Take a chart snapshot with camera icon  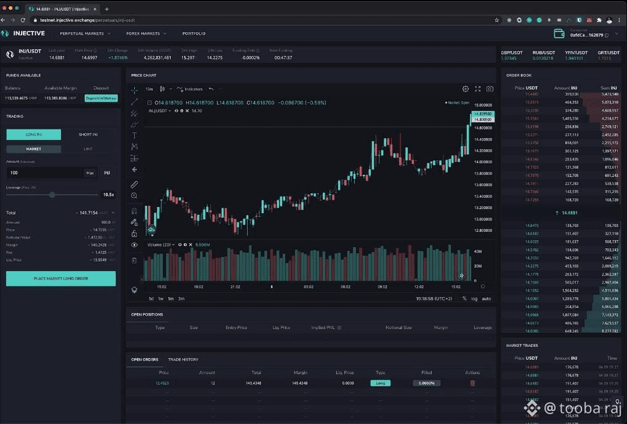click(x=490, y=89)
